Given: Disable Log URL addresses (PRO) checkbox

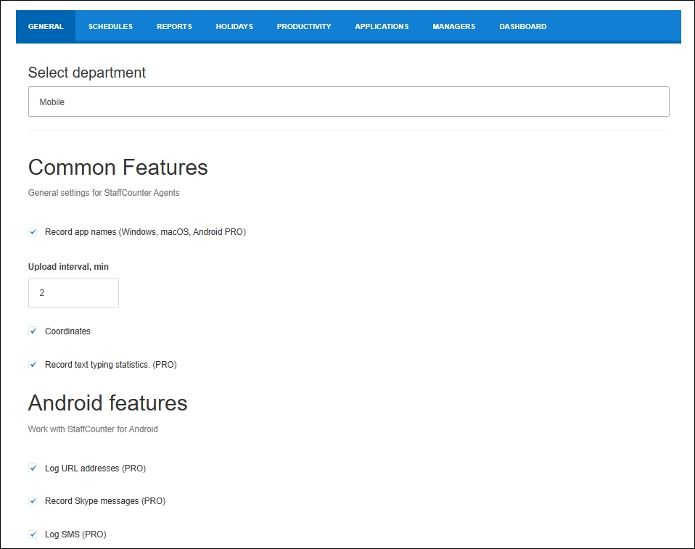Looking at the screenshot, I should tap(33, 468).
